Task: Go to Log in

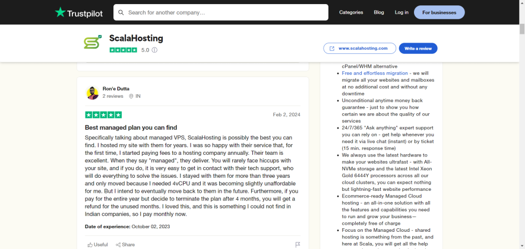Action: coord(401,12)
